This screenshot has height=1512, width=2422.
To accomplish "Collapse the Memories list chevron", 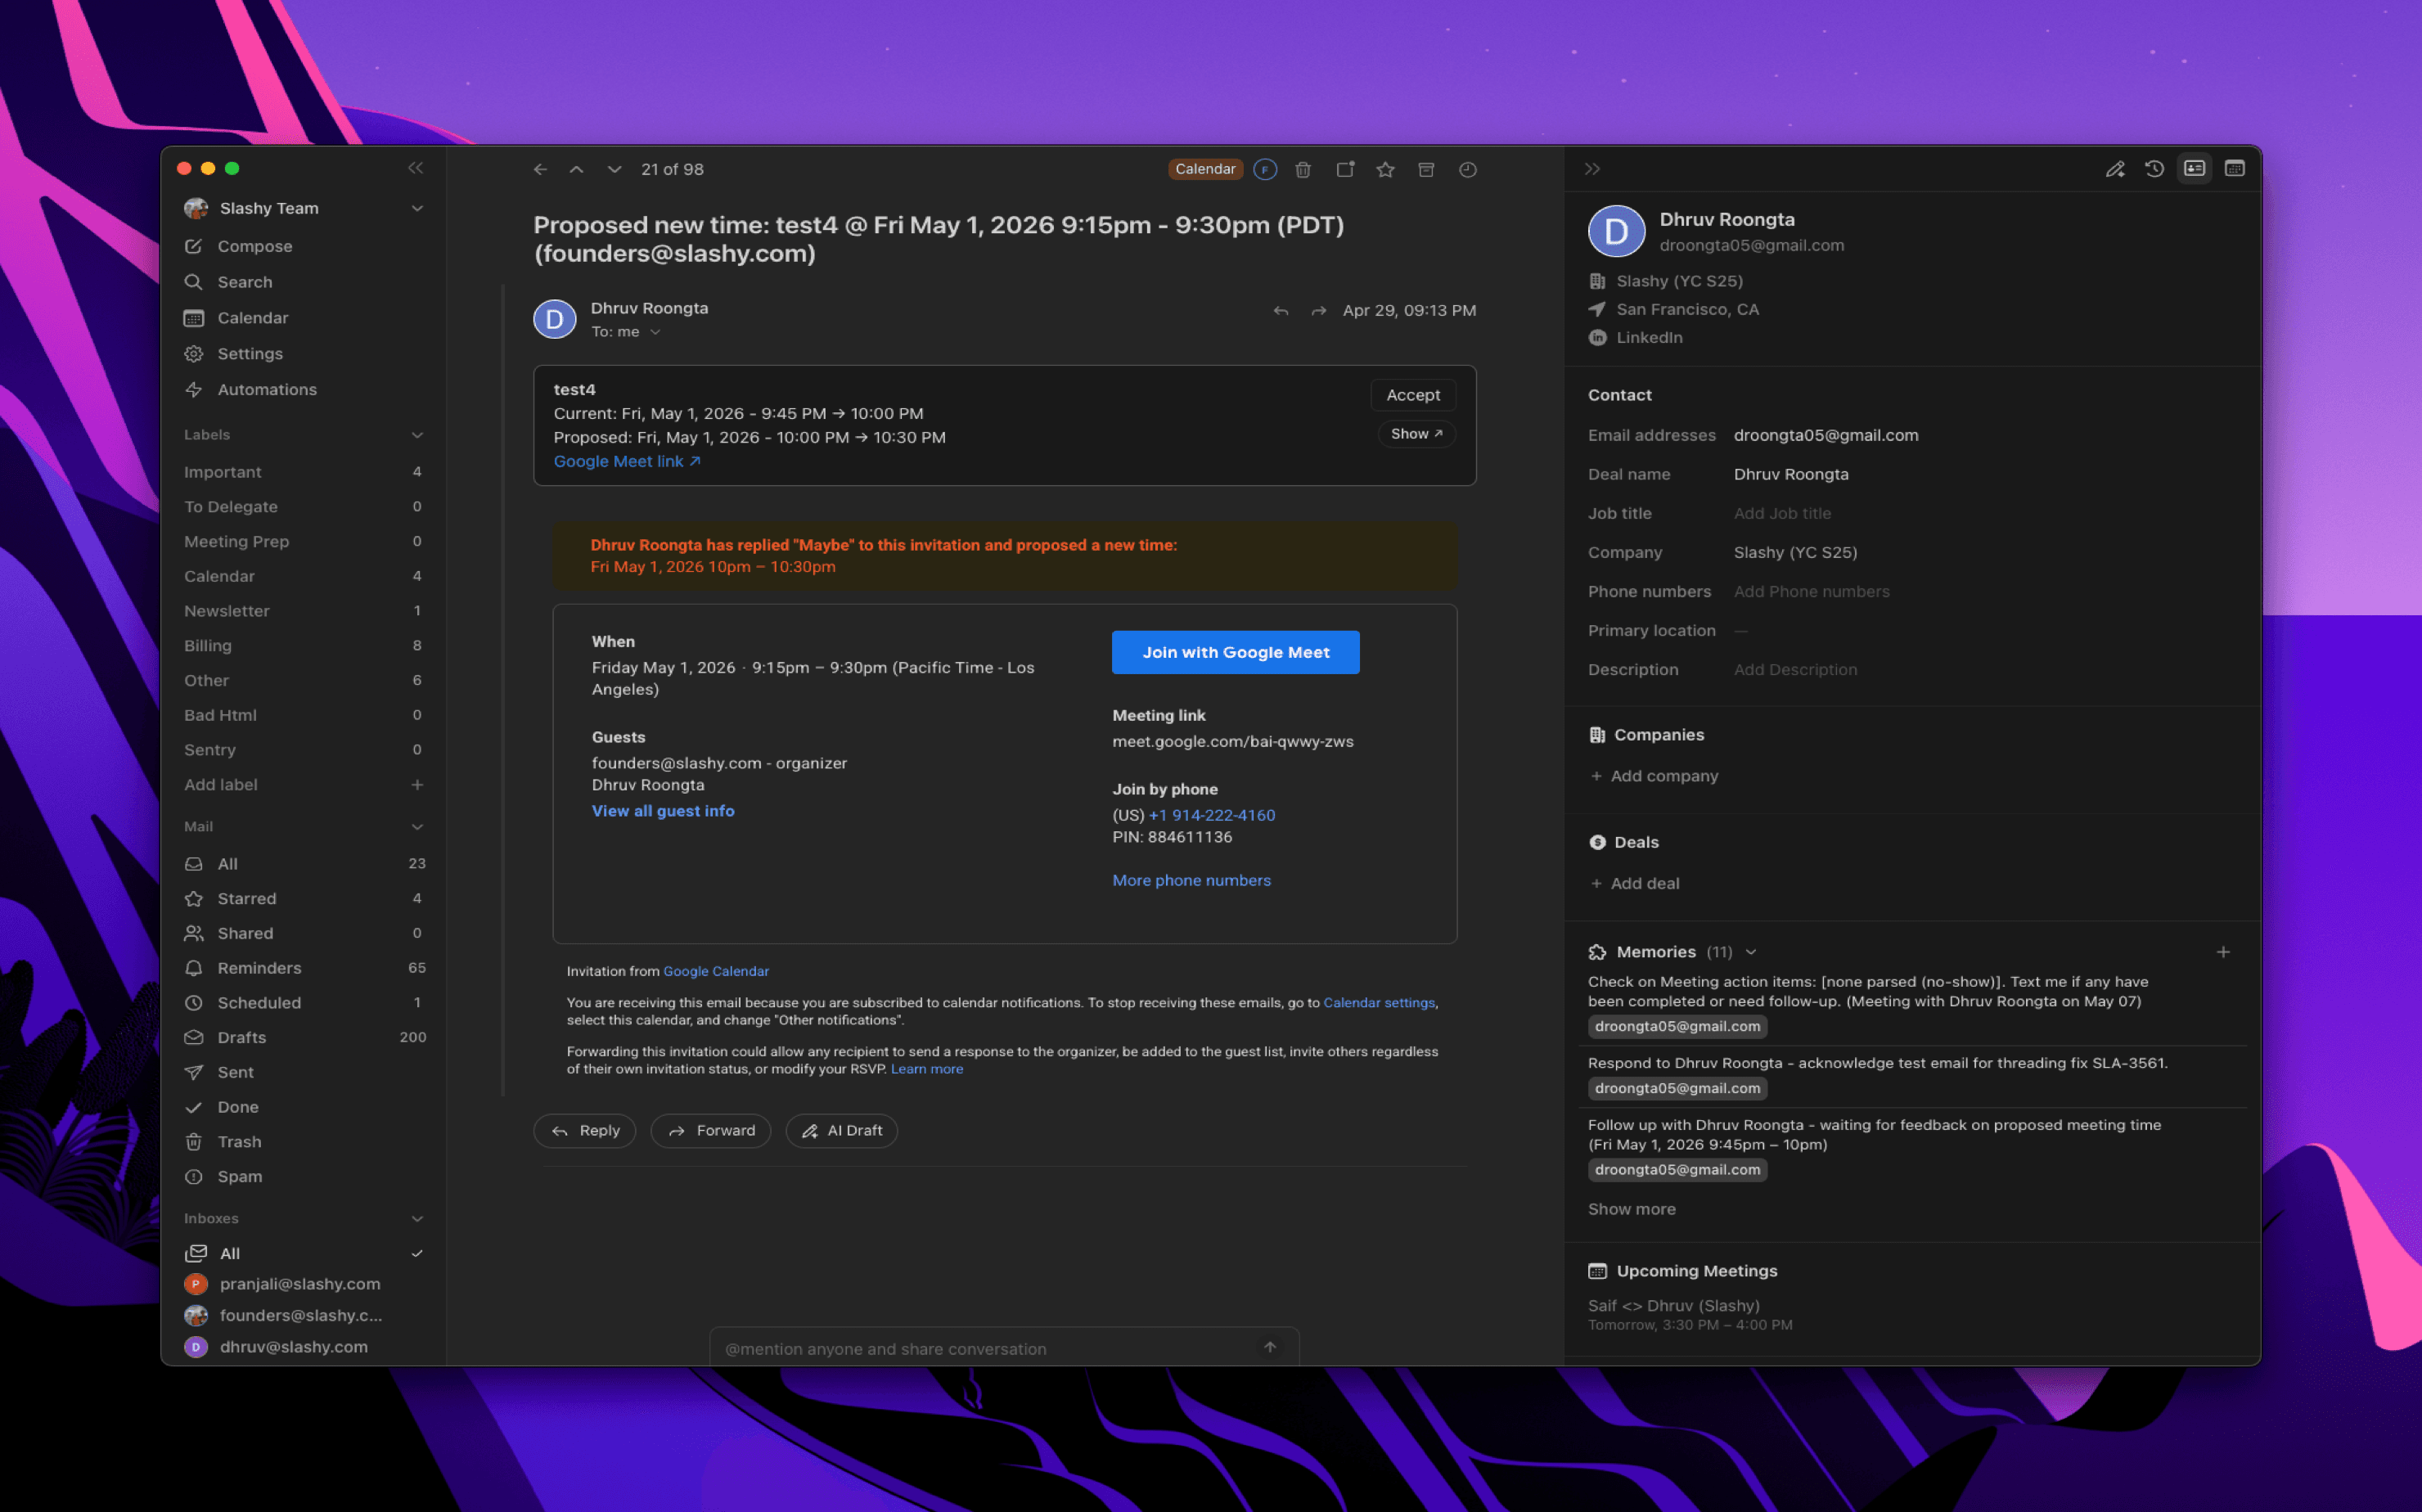I will pos(1751,952).
